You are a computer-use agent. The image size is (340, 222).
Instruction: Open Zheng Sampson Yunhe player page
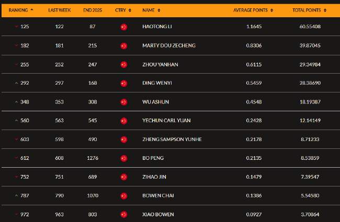tap(172, 139)
